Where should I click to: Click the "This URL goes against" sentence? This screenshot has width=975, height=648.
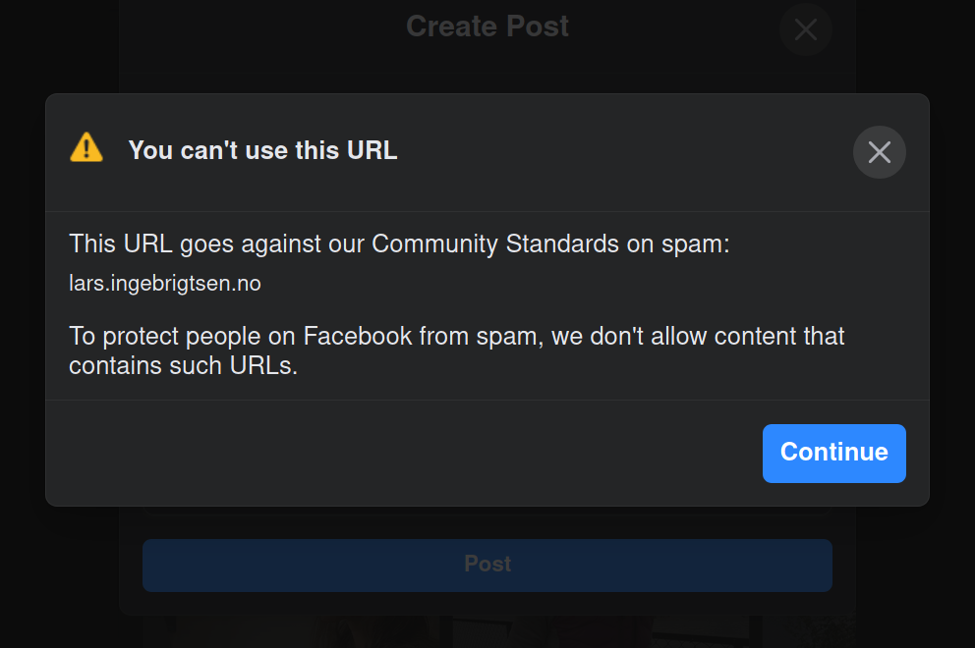pyautogui.click(x=399, y=244)
